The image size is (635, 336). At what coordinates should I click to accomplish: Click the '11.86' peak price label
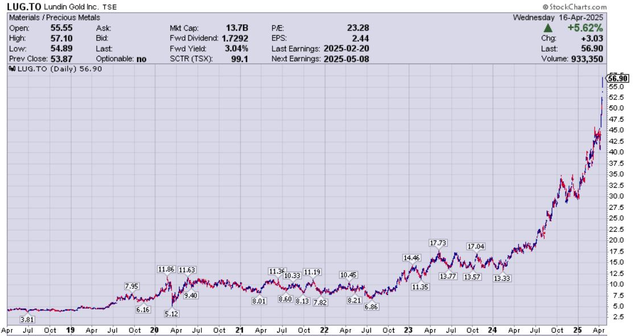(x=167, y=269)
